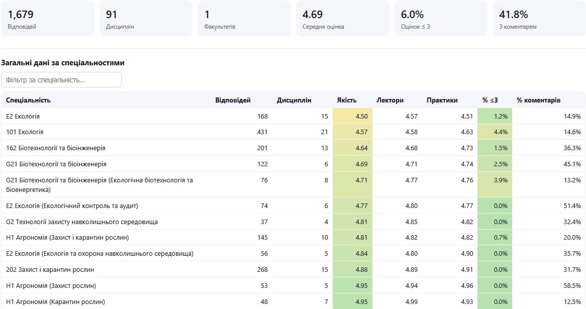Select row '162 Біотехнології та біоінженерія'
Image resolution: width=586 pixels, height=309 pixels.
click(293, 148)
